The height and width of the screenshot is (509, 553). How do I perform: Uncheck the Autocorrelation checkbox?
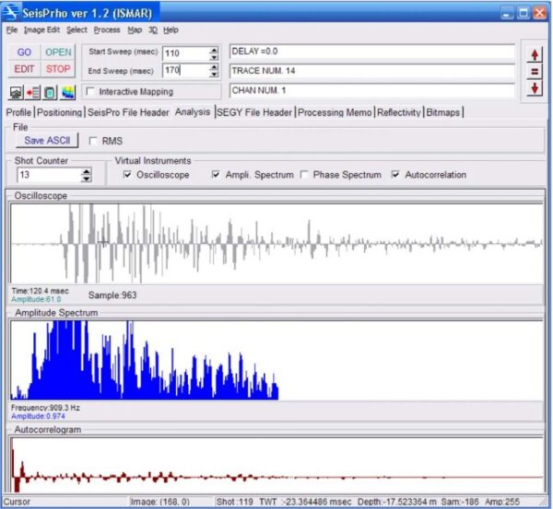tap(396, 175)
